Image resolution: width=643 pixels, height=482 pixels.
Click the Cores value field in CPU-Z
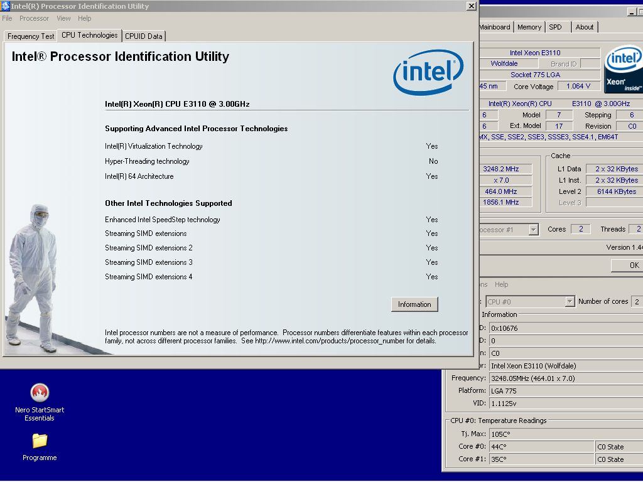tap(581, 229)
